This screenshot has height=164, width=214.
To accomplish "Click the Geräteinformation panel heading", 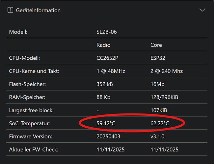I will [x=38, y=10].
